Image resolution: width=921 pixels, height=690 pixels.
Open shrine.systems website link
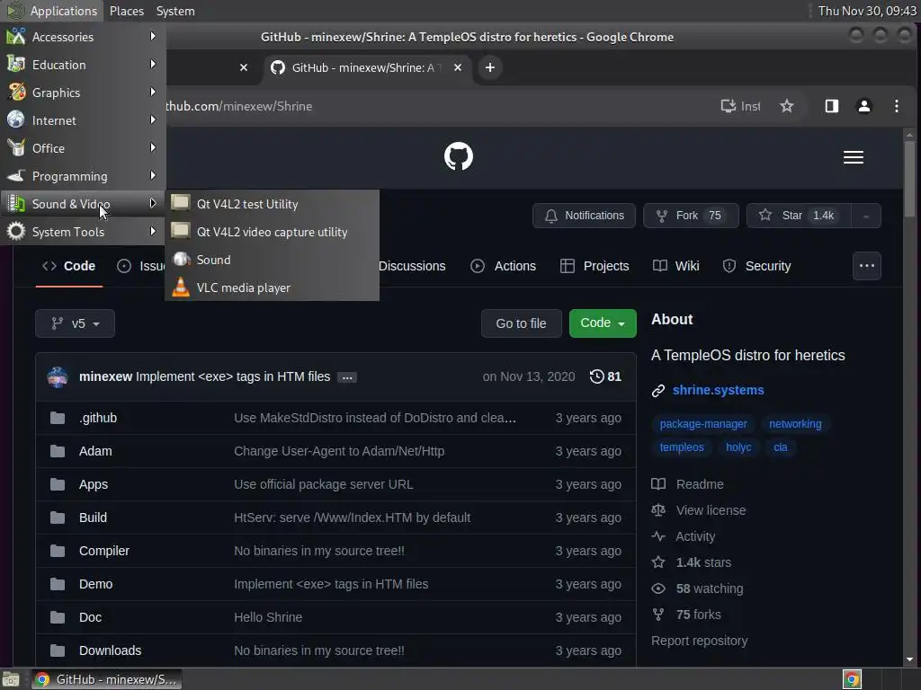pos(718,390)
